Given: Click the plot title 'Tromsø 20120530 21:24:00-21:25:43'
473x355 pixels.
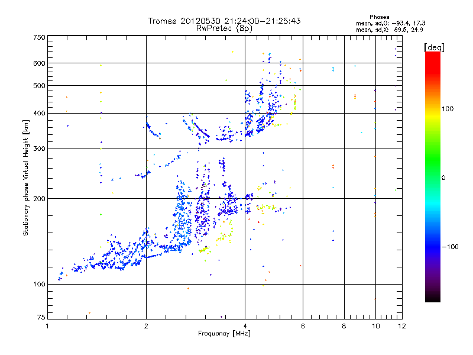Looking at the screenshot, I should (224, 21).
